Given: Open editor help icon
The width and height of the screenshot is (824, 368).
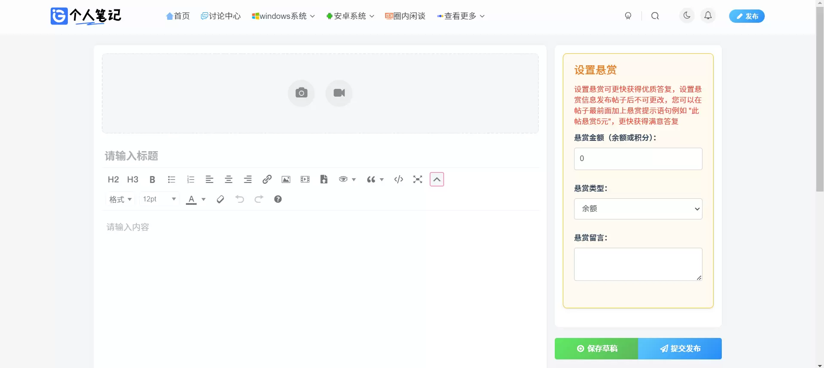Looking at the screenshot, I should (278, 199).
